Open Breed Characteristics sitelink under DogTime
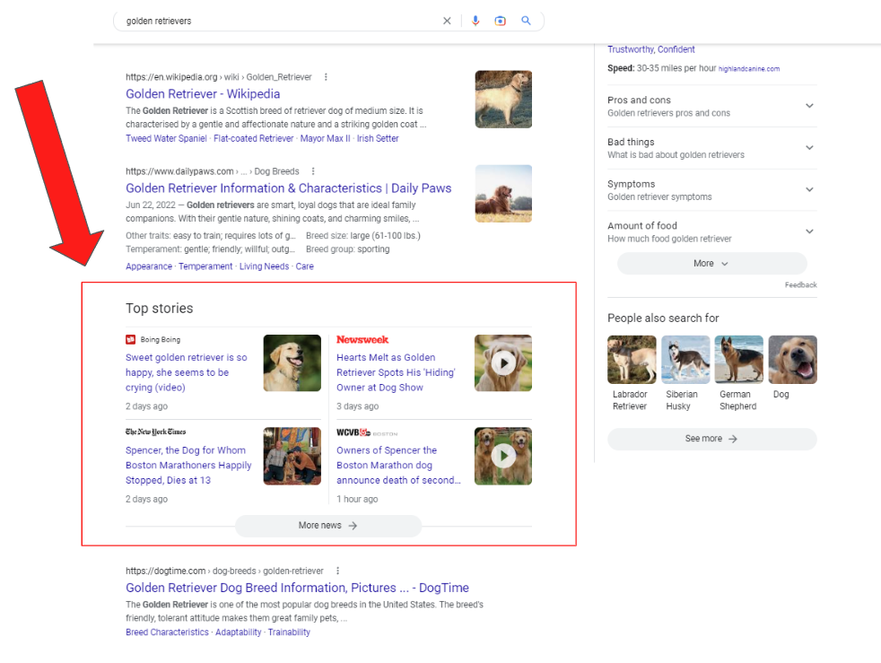 point(168,632)
